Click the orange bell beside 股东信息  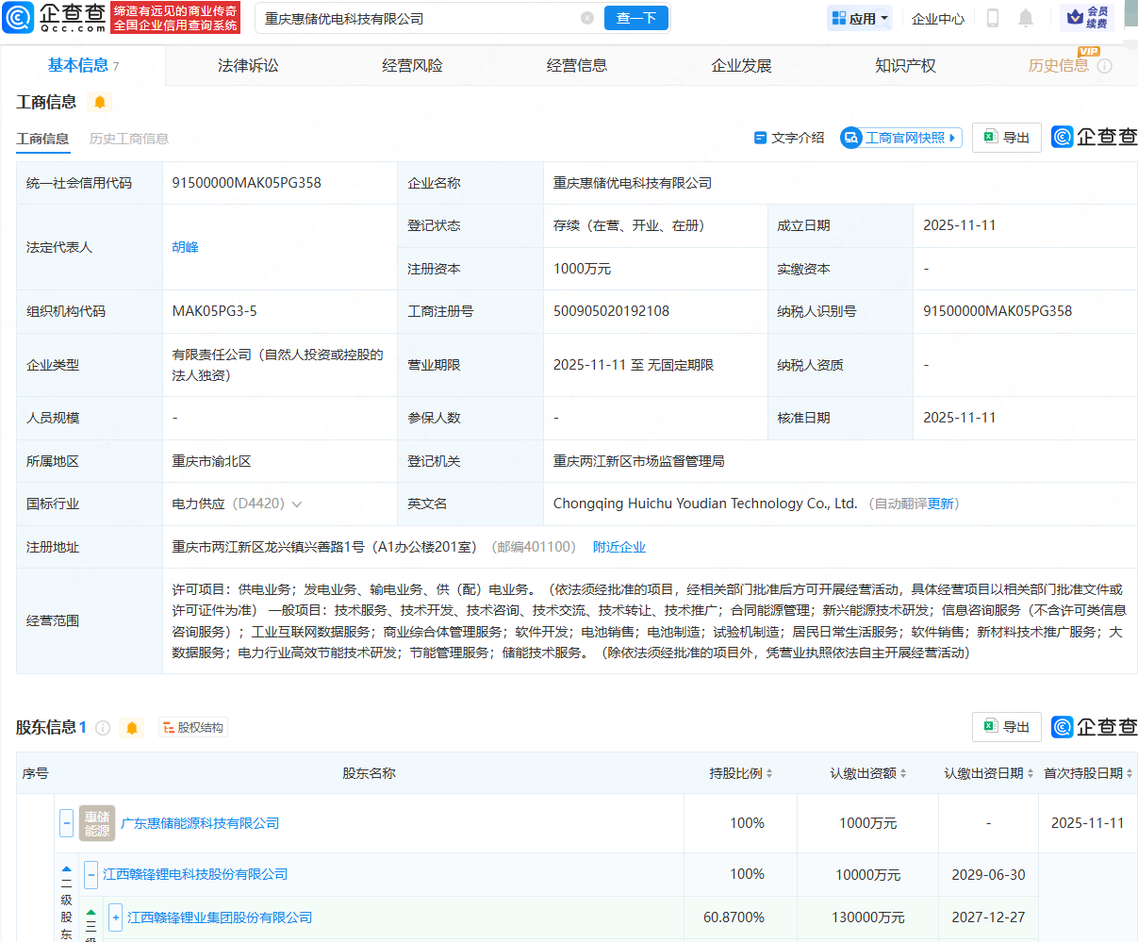tap(132, 728)
